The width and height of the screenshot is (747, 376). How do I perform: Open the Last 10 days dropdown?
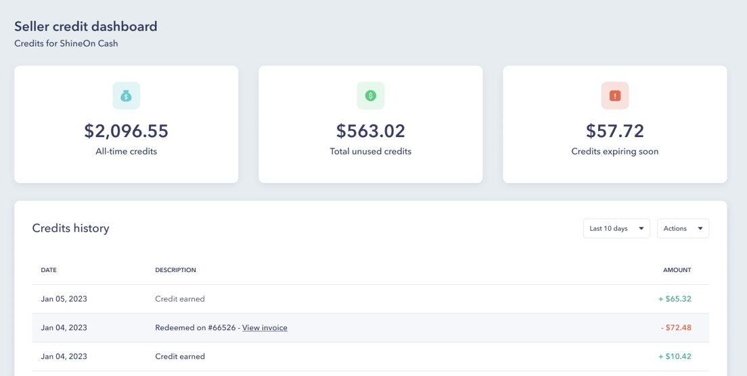616,228
